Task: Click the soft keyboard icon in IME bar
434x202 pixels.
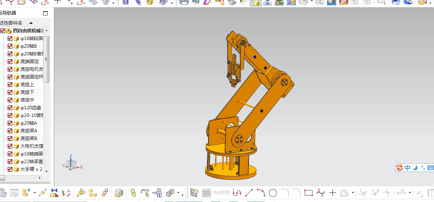Action: pos(431,168)
